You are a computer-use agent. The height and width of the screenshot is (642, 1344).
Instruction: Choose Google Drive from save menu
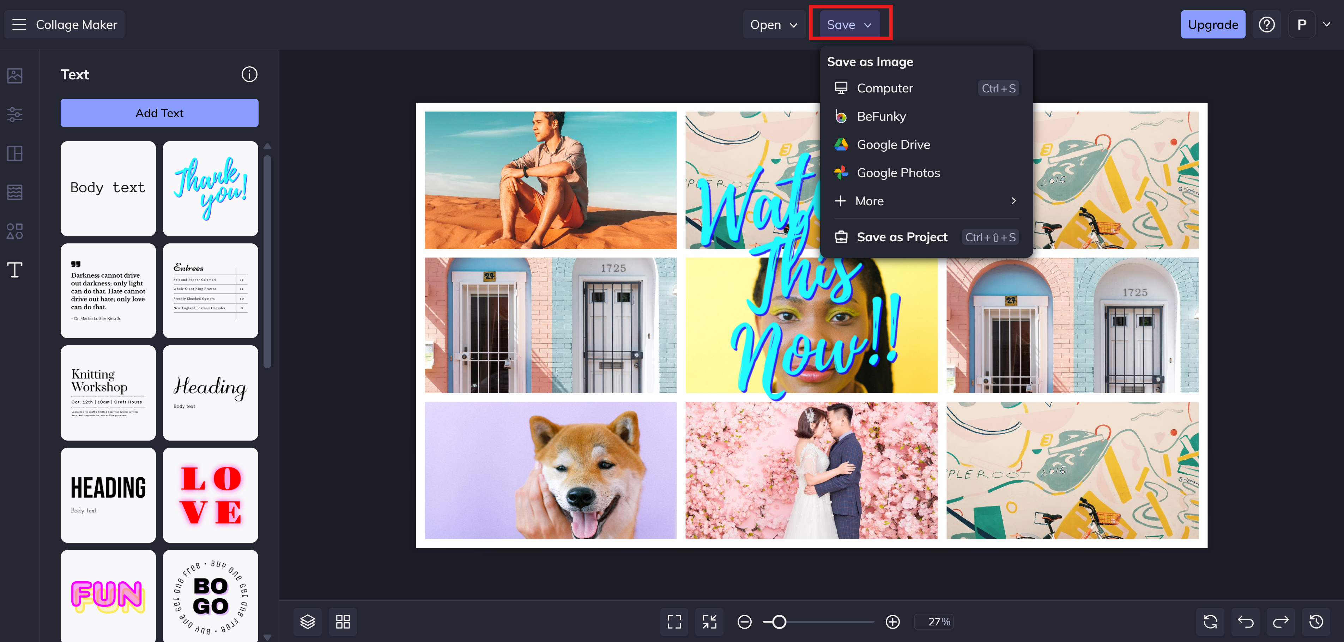(x=893, y=145)
